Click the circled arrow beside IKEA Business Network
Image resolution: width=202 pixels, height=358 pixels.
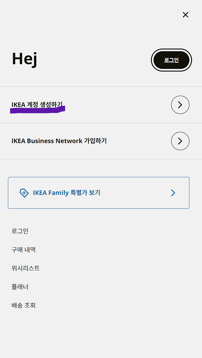pyautogui.click(x=180, y=141)
